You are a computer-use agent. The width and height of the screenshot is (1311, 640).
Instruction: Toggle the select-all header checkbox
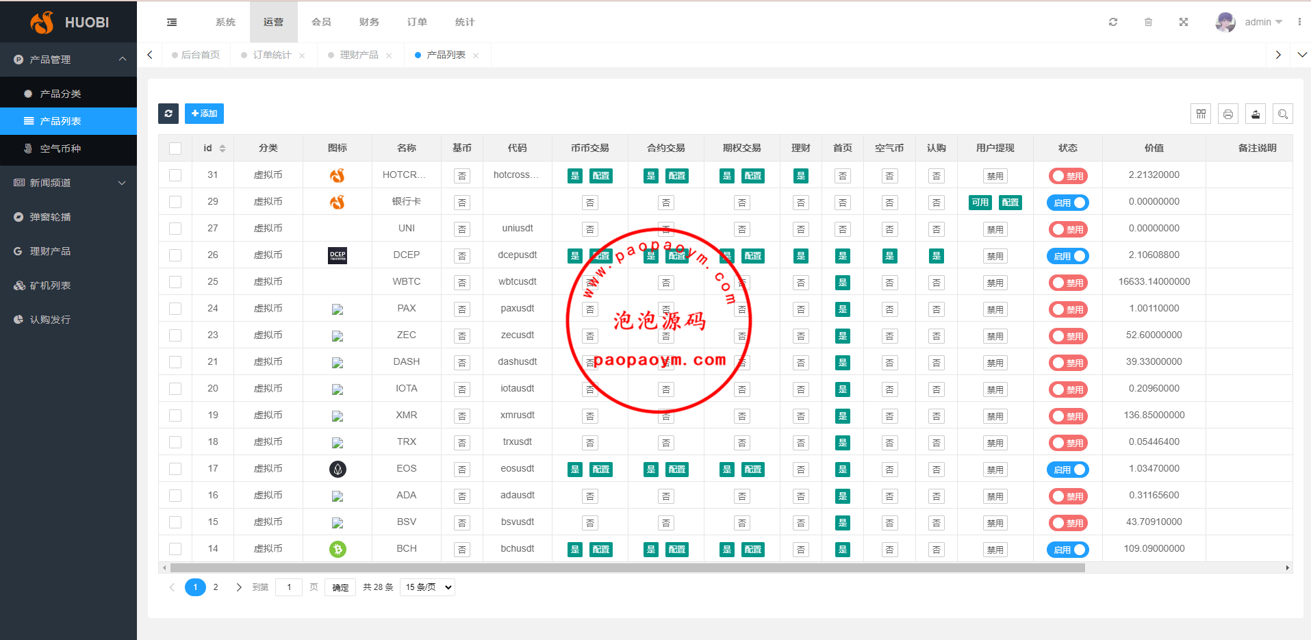175,149
